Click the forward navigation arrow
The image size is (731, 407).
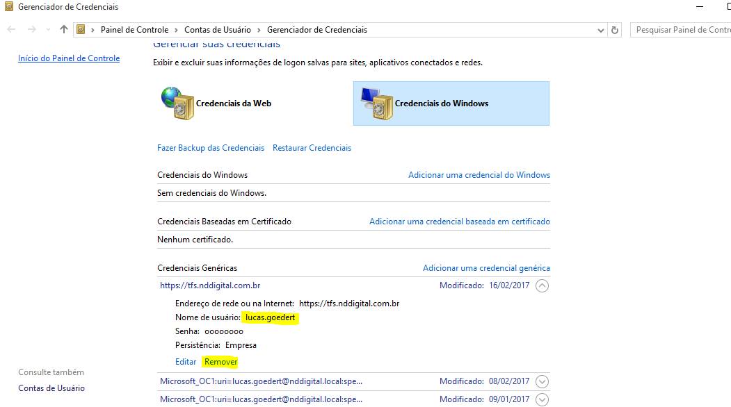click(31, 30)
